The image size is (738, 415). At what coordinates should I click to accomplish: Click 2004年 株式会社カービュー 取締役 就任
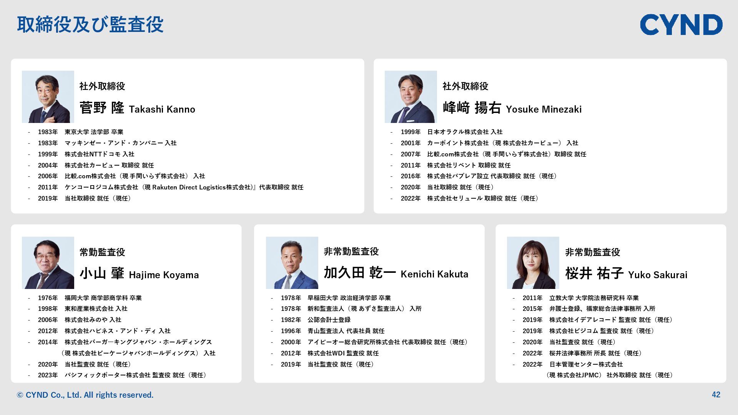click(x=91, y=165)
